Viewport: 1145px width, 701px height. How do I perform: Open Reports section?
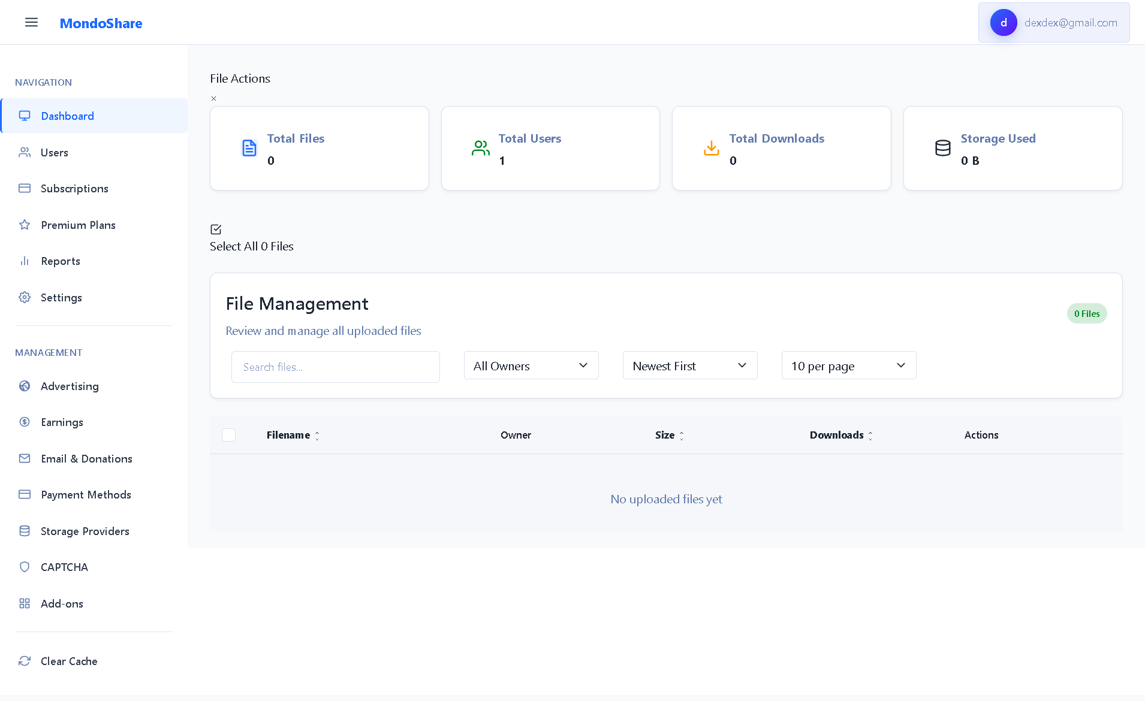pos(94,261)
